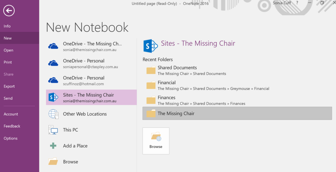Click OneDrive cloud icon for soniapersonal@ctaspley.com.au
Viewport: 336px width, 172px height.
coord(53,63)
